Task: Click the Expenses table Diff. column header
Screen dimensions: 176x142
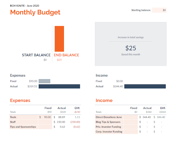Action: pyautogui.click(x=77, y=108)
